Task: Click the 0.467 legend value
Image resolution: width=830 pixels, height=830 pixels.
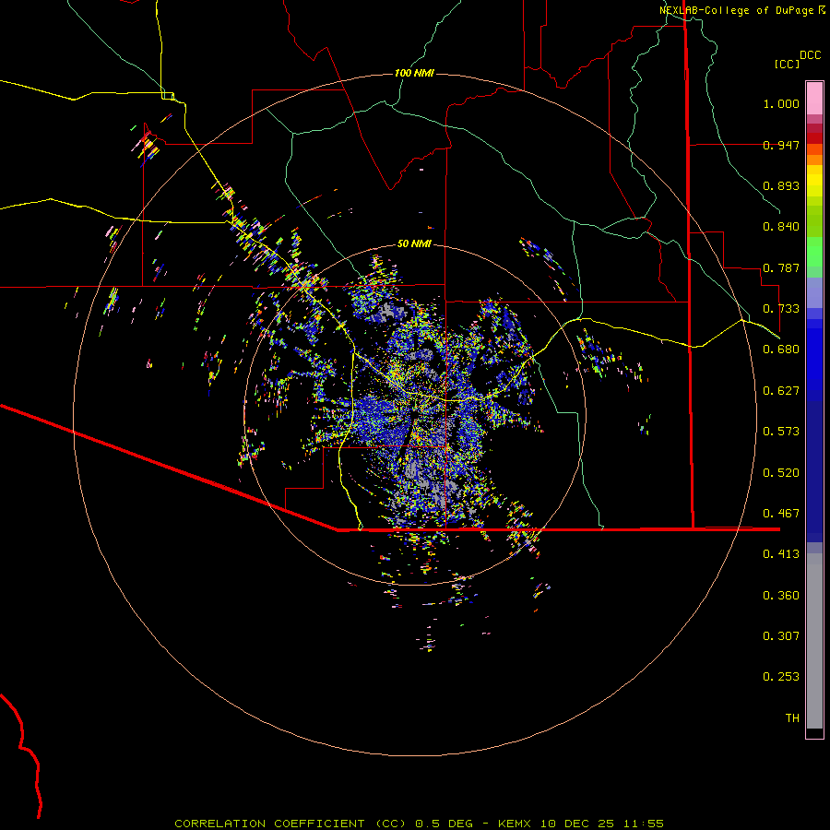Action: [x=781, y=514]
